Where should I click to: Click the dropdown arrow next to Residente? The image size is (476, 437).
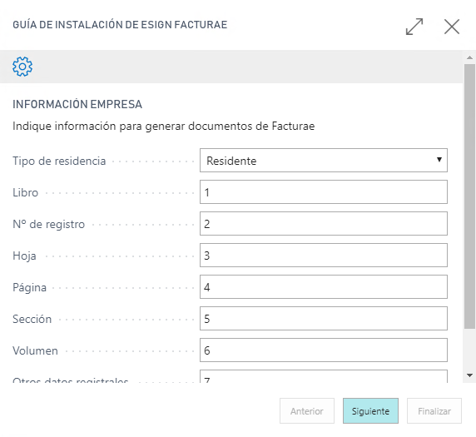(x=439, y=160)
